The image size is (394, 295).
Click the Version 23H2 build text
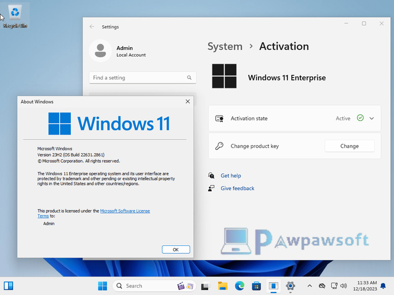pyautogui.click(x=71, y=155)
